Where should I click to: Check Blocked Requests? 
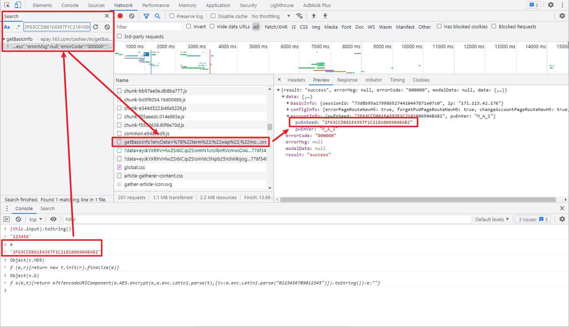pyautogui.click(x=494, y=26)
